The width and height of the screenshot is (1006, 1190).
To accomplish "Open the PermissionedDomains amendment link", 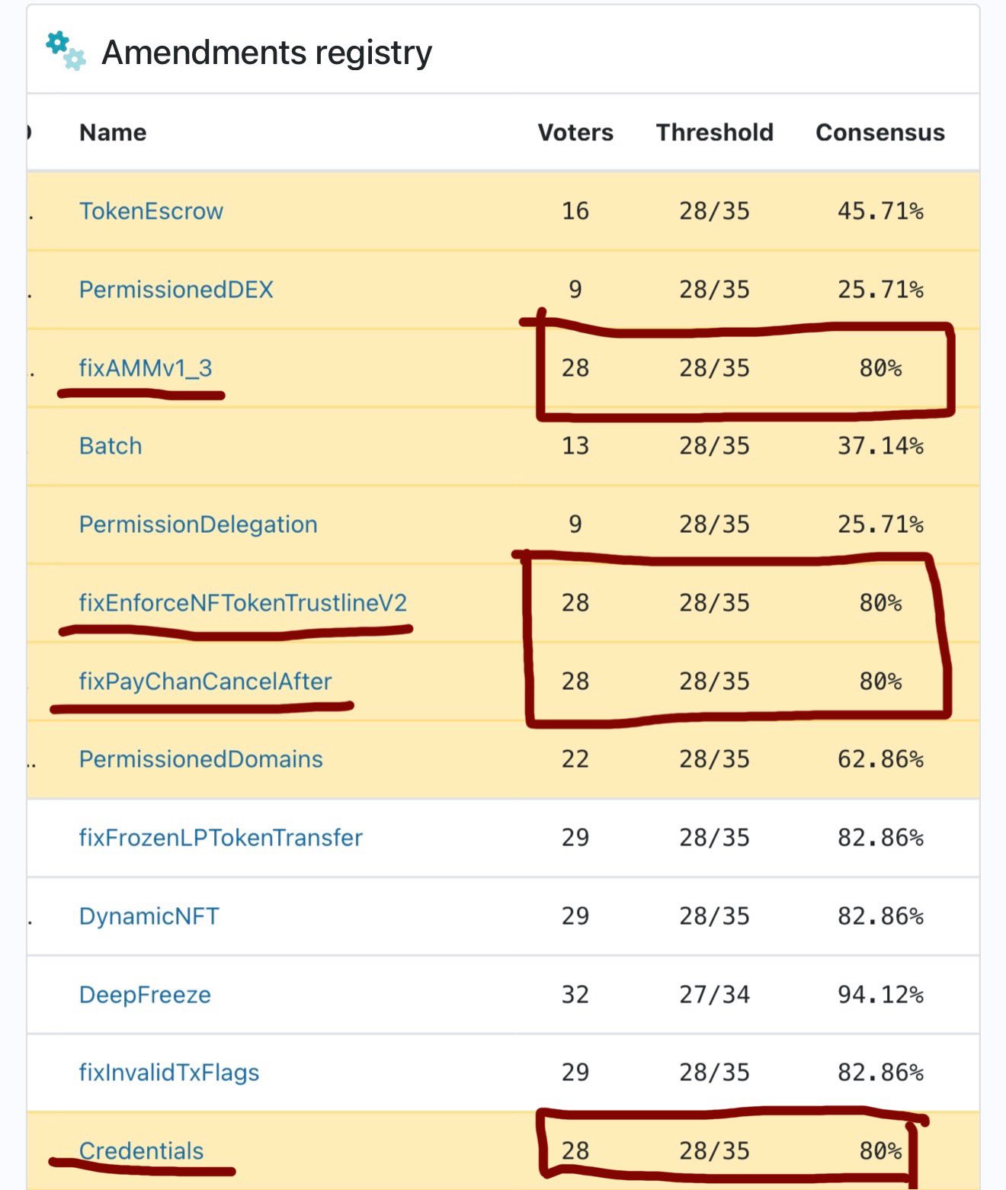I will point(201,759).
